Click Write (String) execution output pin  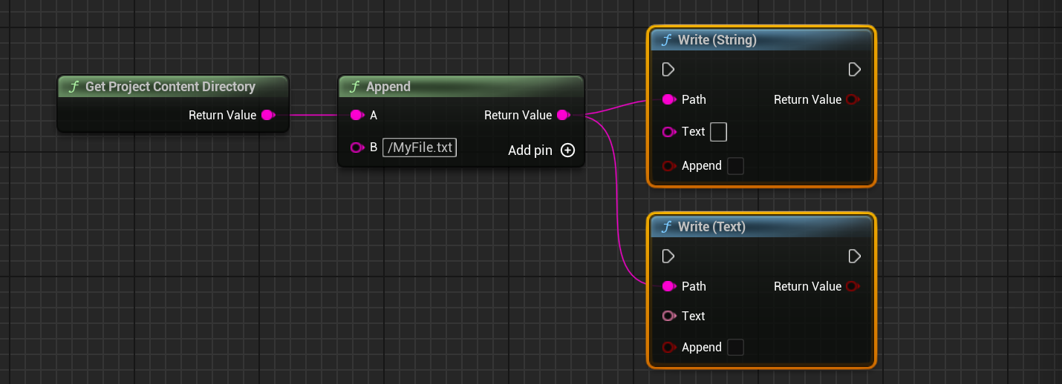click(854, 70)
